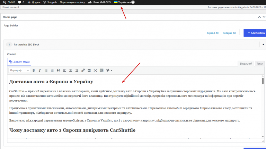Image resolution: width=266 pixels, height=149 pixels.
Task: Click the section number 1 badge
Action: (9, 45)
